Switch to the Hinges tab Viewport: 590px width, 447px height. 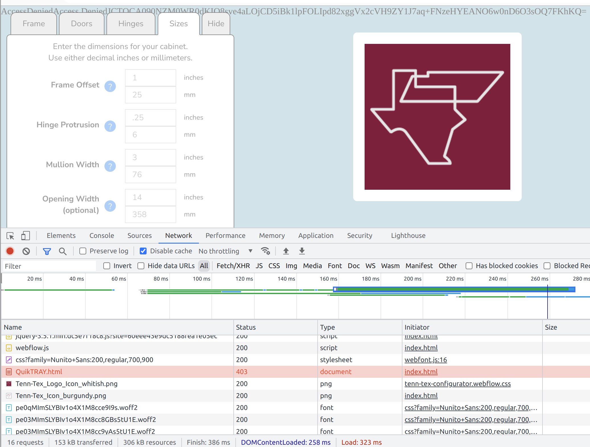[131, 24]
